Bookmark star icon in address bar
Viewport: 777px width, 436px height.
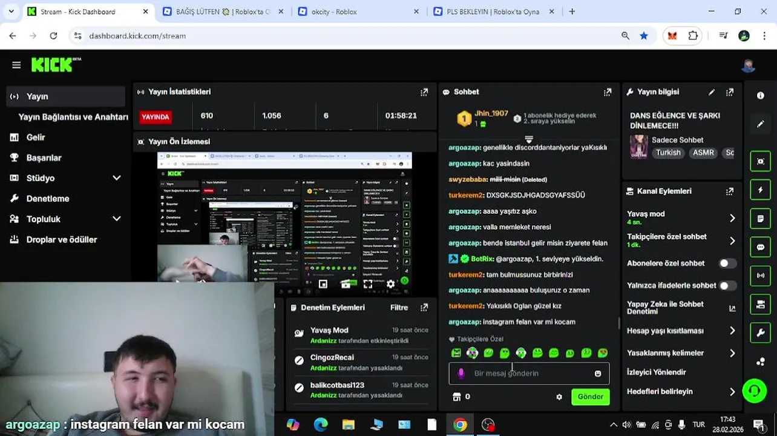(x=644, y=36)
